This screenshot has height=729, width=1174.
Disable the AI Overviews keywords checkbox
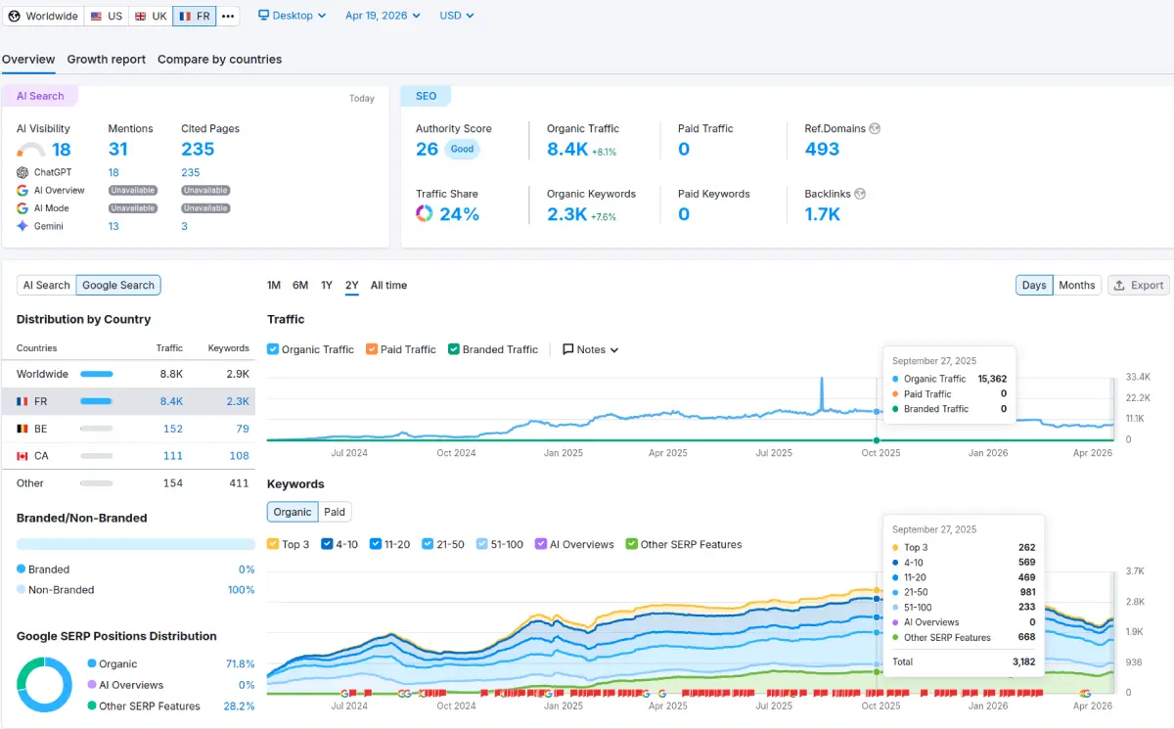(541, 544)
